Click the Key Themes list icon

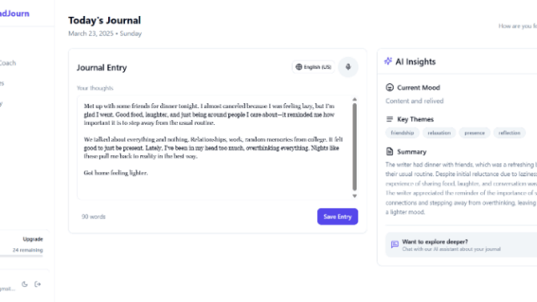389,119
